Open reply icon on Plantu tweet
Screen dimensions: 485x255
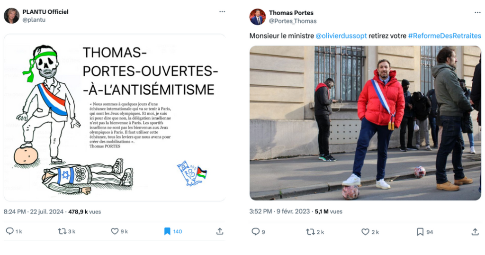[10, 231]
